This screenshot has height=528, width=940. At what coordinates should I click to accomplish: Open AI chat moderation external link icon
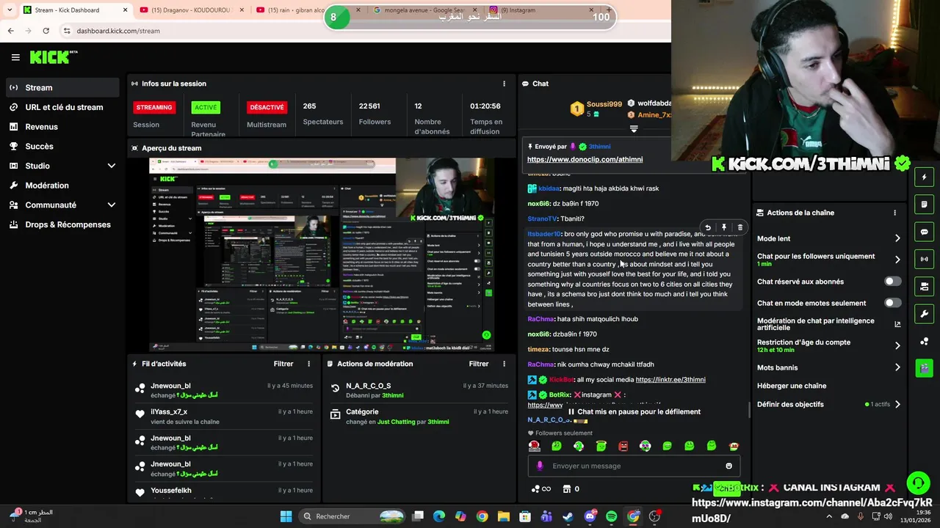click(x=897, y=324)
